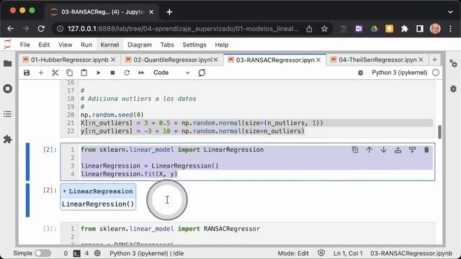Click the Python 3 (ipykernel) kernel name
Screen dimensions: 461x259
click(x=399, y=73)
